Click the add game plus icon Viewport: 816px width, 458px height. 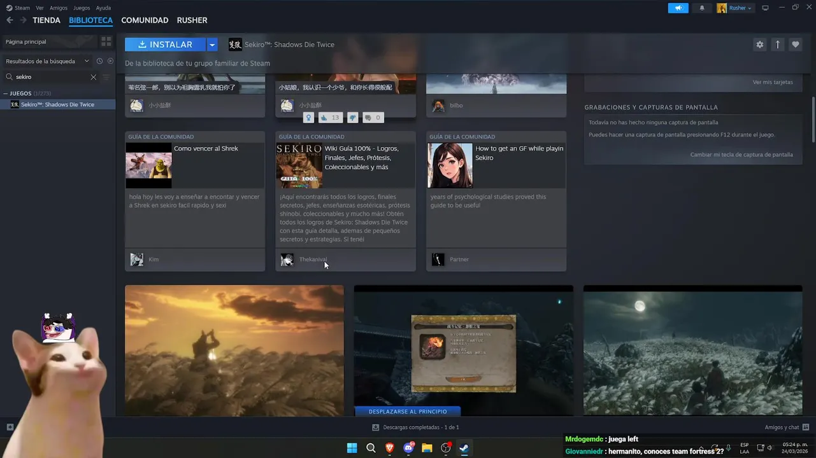tap(10, 427)
